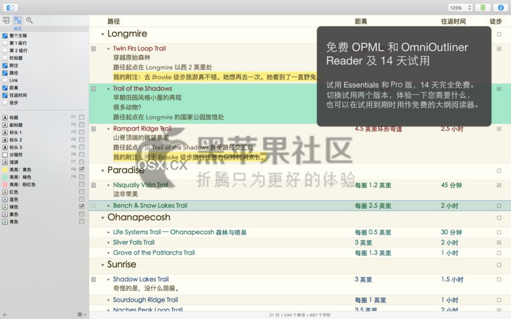
Task: Select the Sourdough Ridge Trail row
Action: click(300, 300)
